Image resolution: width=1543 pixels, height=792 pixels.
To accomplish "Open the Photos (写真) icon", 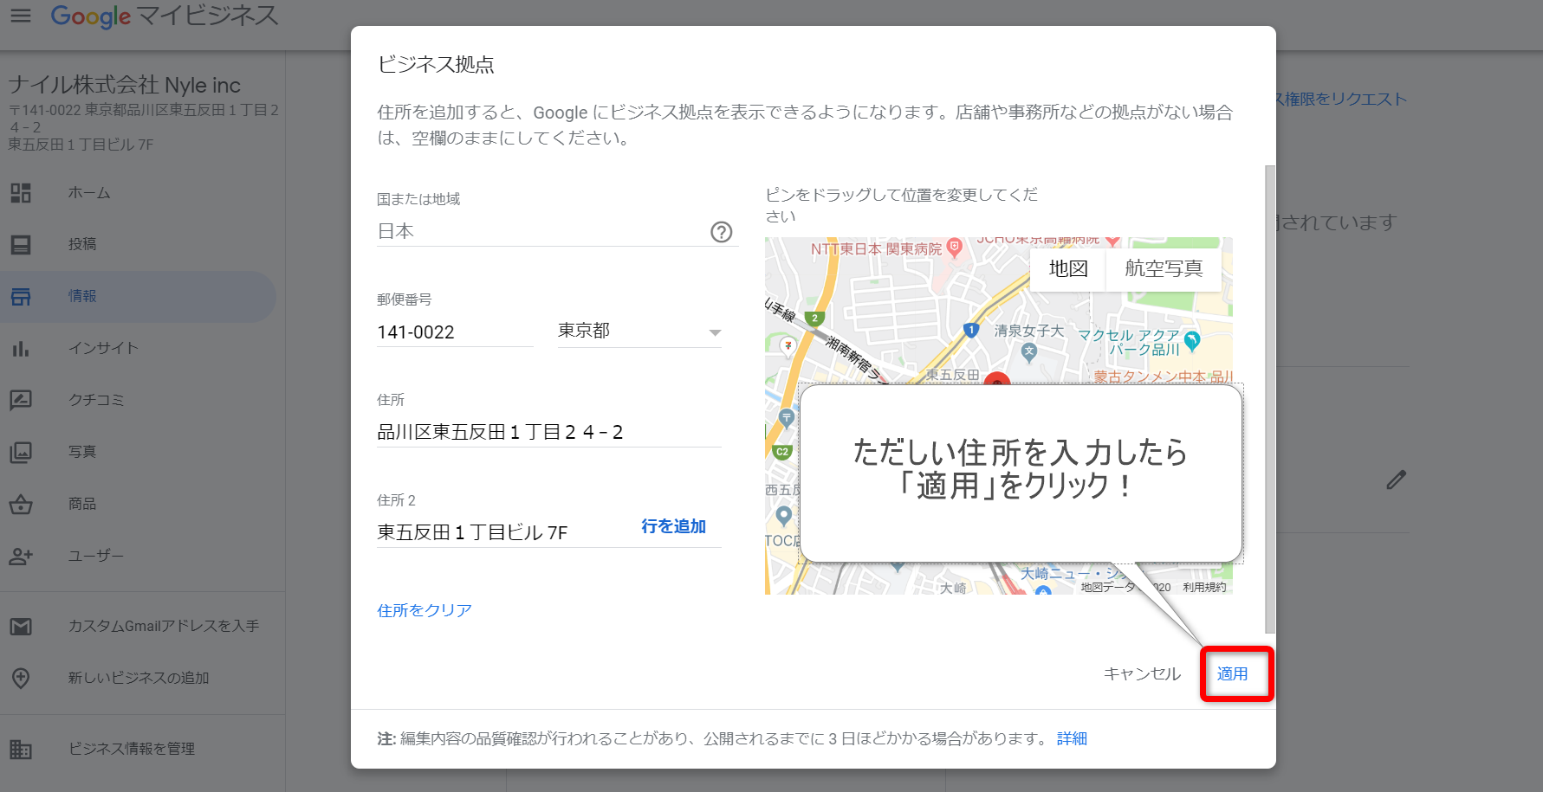I will [x=21, y=452].
